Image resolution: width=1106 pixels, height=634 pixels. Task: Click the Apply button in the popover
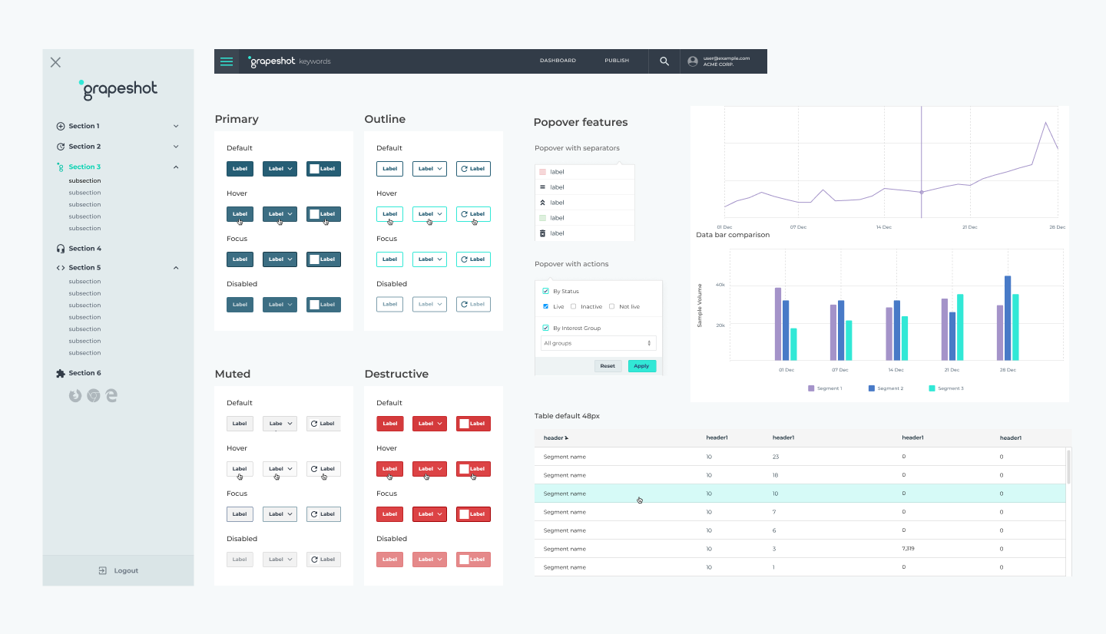tap(642, 366)
